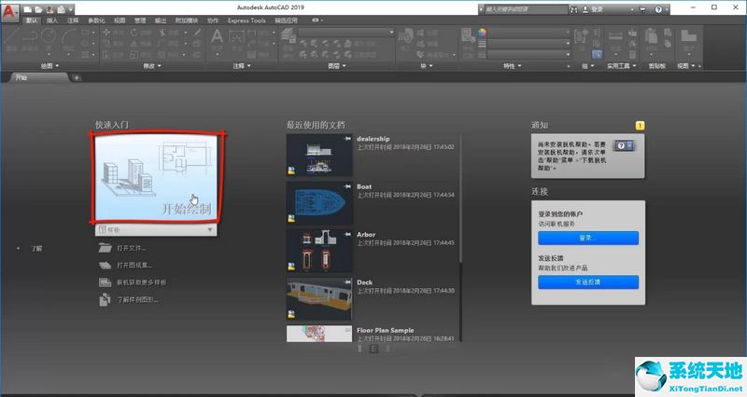Pin the dealership recent document

click(x=347, y=138)
